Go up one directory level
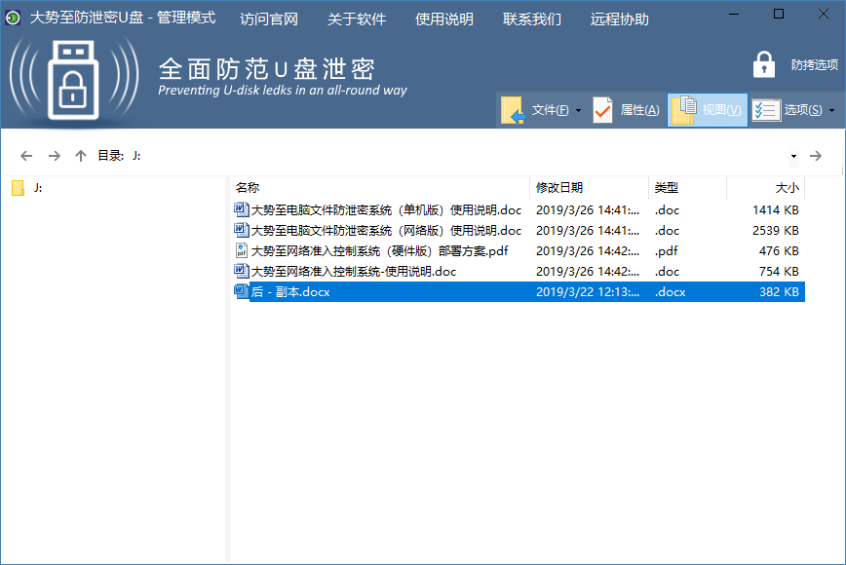The image size is (846, 565). [80, 156]
